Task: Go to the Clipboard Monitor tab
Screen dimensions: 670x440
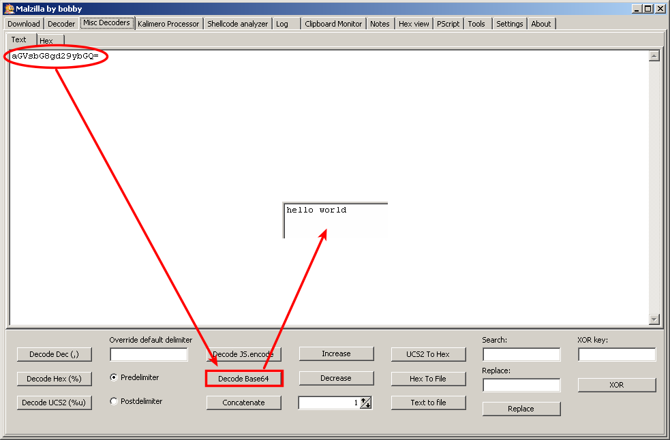Action: 333,24
